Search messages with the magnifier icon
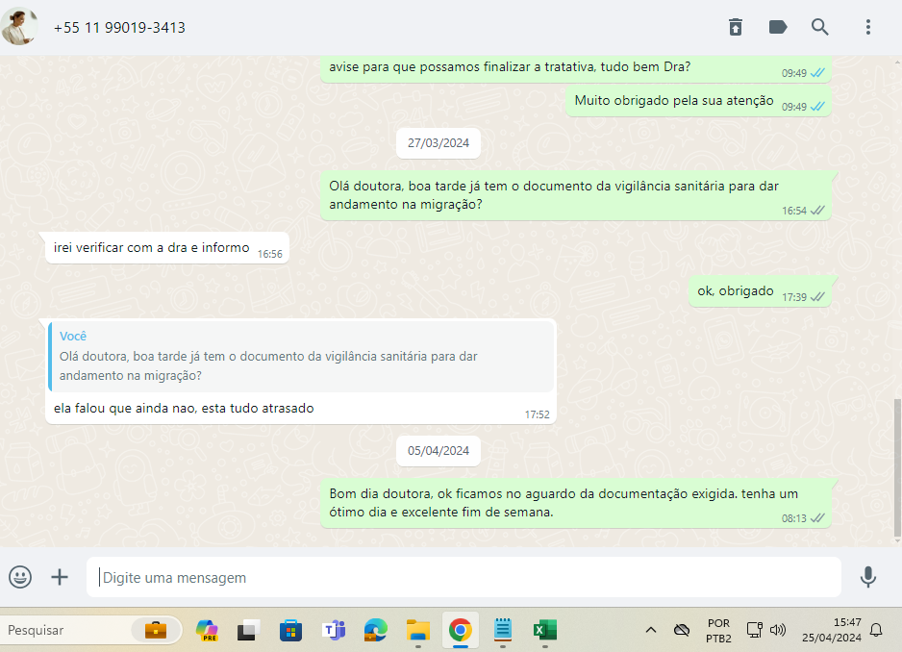 point(820,27)
